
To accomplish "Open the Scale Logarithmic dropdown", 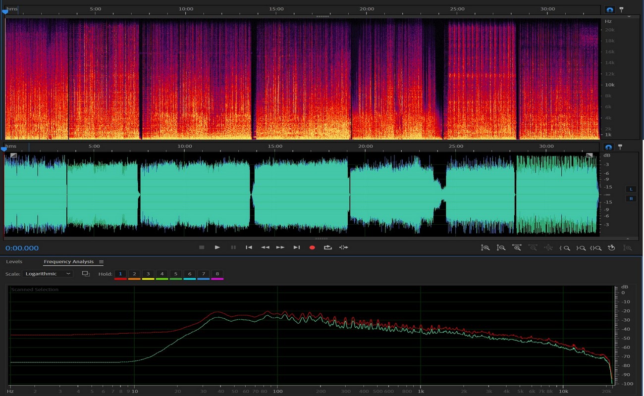I will [48, 274].
